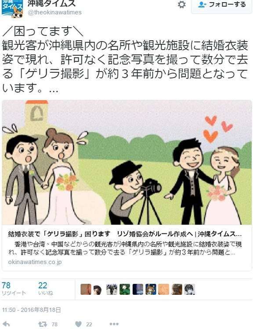
Task: Open the 11:50 - 2016年8月18日 timestamp
Action: point(32,310)
